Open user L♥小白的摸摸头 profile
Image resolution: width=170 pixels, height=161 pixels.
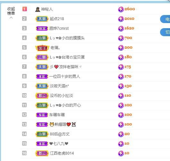[x=67, y=38]
